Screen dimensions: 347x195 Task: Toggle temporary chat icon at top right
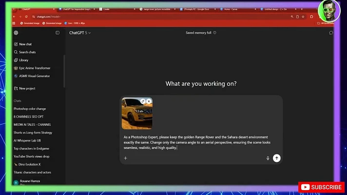[331, 33]
